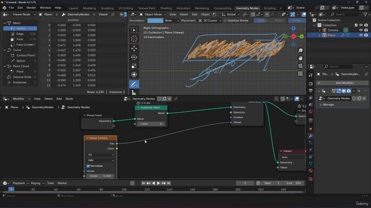Image resolution: width=371 pixels, height=208 pixels.
Task: Switch to the Layout workspace tab
Action: [x=74, y=8]
